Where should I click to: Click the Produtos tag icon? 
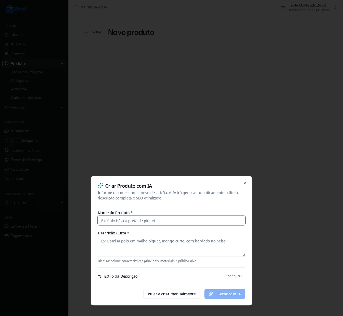[x=7, y=63]
